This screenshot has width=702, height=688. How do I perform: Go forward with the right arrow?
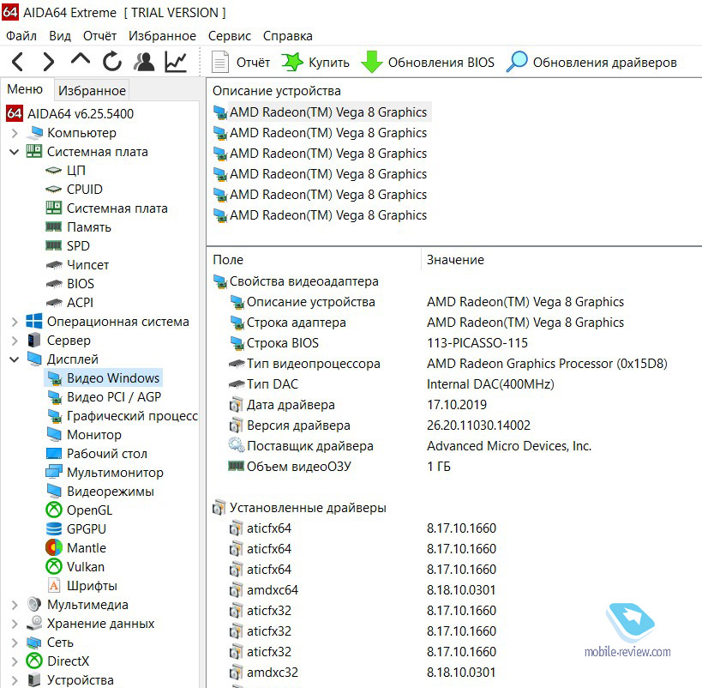coord(48,62)
